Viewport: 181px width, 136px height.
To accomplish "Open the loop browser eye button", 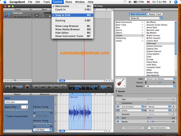I will point(14,87).
